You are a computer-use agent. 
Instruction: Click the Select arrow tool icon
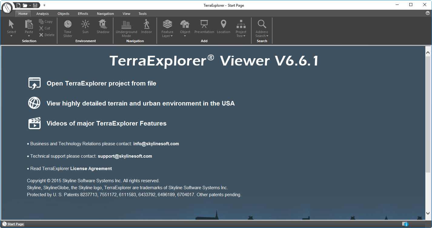(x=12, y=24)
